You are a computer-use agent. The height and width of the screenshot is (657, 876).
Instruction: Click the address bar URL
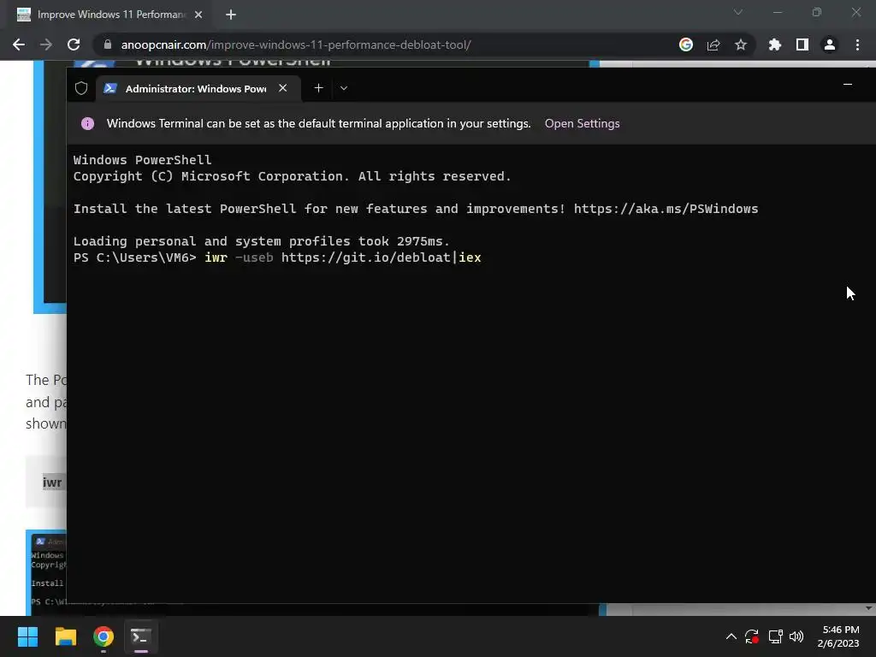click(296, 44)
